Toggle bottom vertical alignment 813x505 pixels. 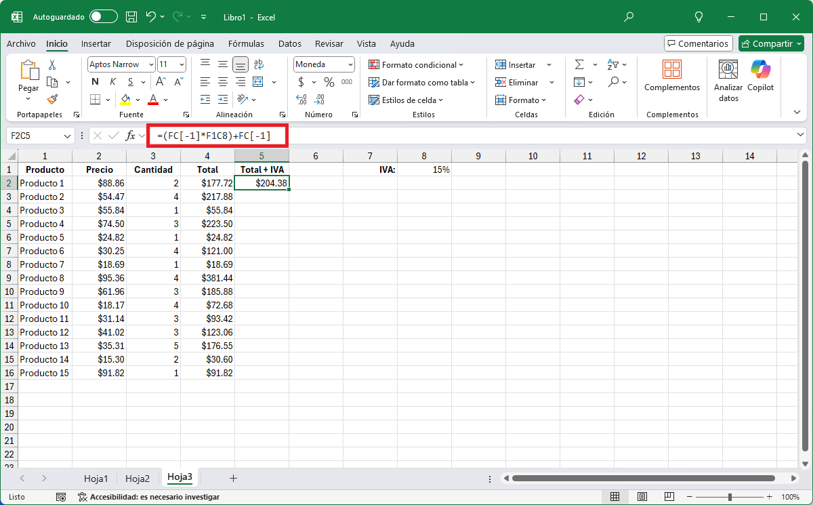241,64
